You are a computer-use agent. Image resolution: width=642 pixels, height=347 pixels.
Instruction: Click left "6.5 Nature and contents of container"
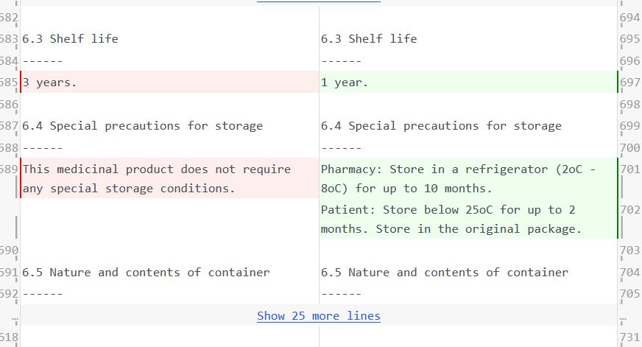point(146,273)
